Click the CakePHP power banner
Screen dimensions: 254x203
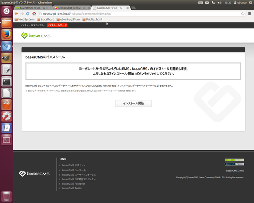pos(234,164)
